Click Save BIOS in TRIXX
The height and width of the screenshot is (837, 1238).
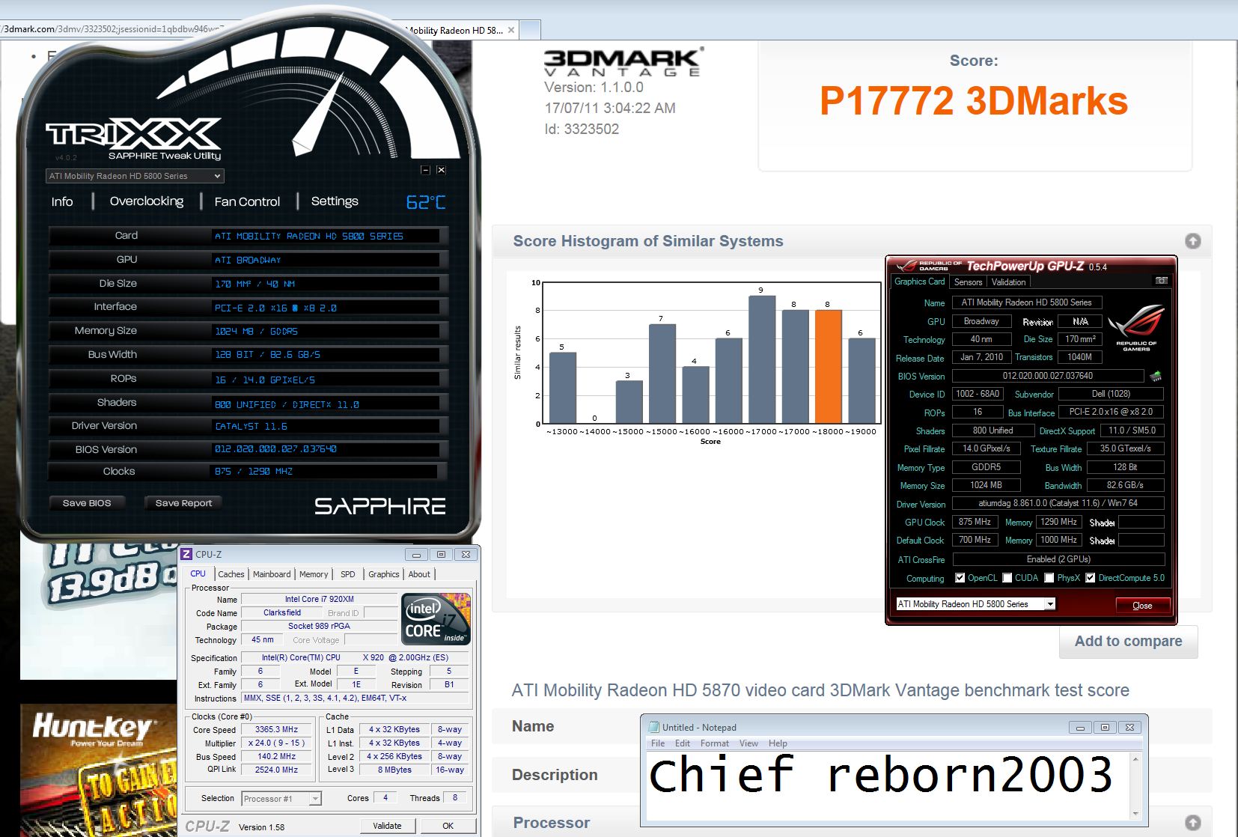click(x=87, y=503)
